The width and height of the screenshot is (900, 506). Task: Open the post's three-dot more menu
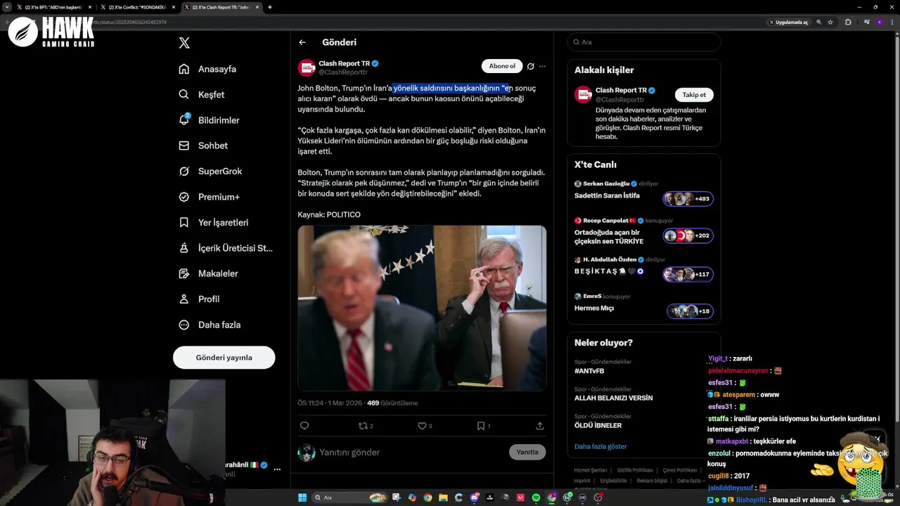pos(542,66)
